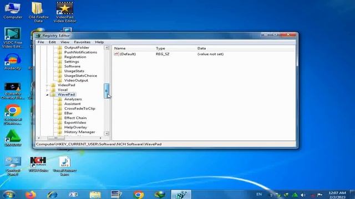Select the Registration key
The width and height of the screenshot is (355, 199).
coord(75,57)
